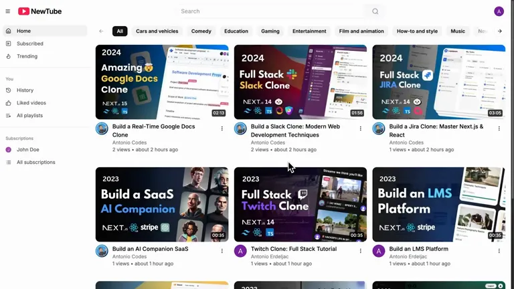Play the Amazing Google Docs Clone thumbnail

pyautogui.click(x=162, y=82)
